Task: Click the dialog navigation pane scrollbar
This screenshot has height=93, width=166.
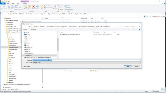Action: point(58,44)
